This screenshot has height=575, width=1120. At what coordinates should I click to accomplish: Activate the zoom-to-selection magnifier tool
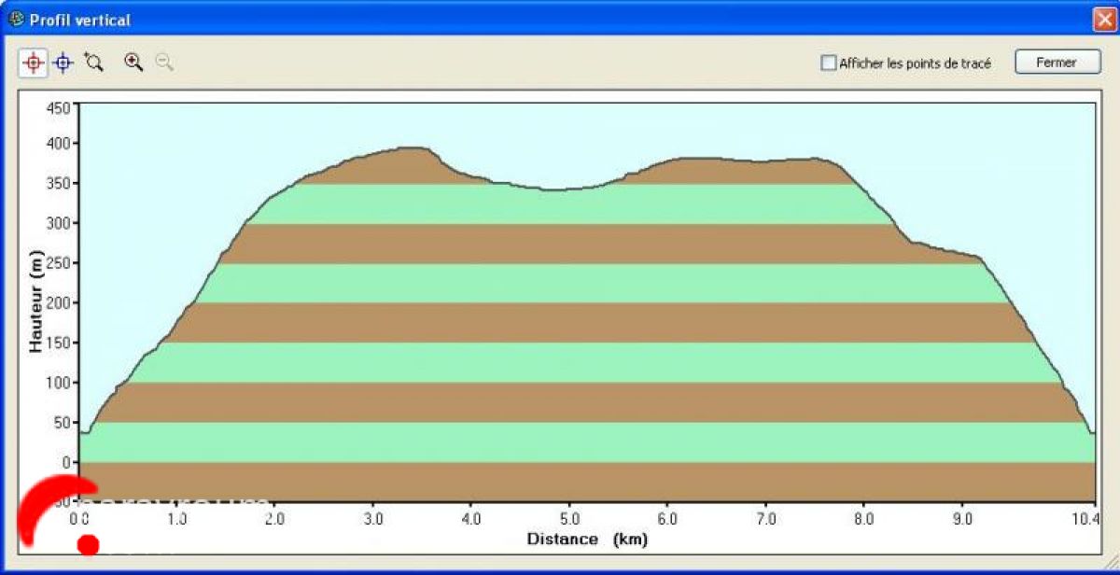(x=92, y=63)
